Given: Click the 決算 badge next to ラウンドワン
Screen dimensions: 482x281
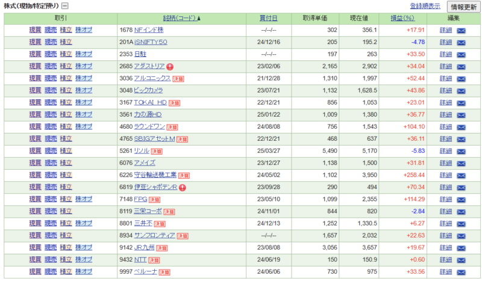Looking at the screenshot, I should pyautogui.click(x=172, y=127).
